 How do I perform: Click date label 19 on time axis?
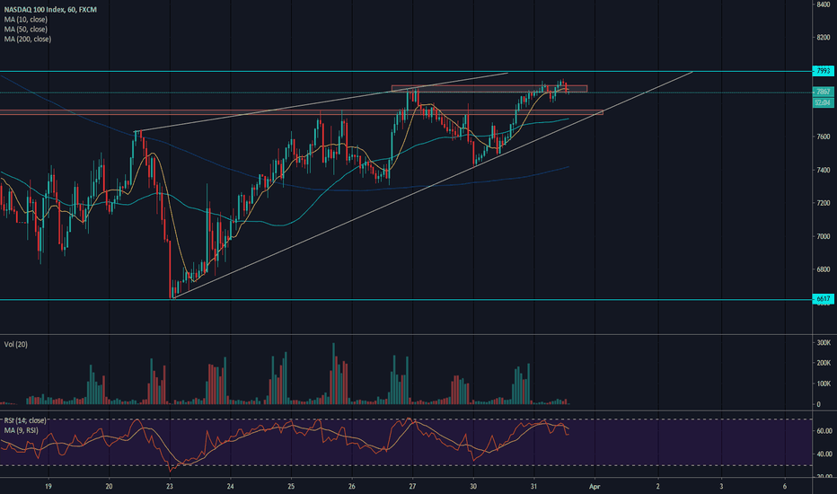pos(48,487)
